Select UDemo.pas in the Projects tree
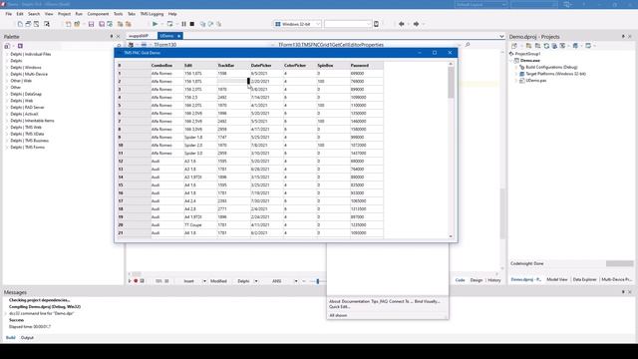The image size is (638, 359). (x=536, y=81)
